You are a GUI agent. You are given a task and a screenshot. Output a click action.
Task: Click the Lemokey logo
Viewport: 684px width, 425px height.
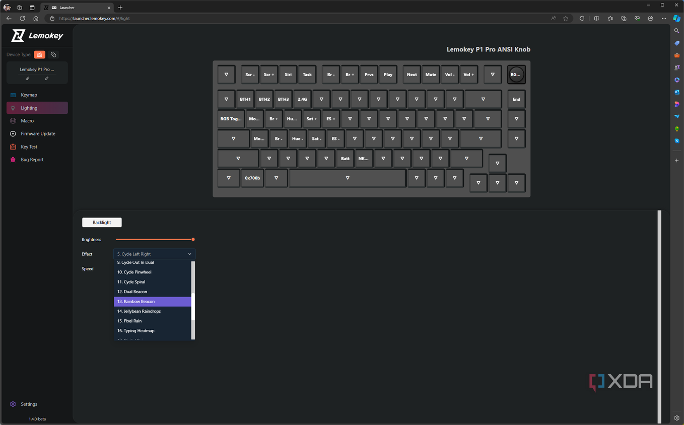tap(37, 35)
